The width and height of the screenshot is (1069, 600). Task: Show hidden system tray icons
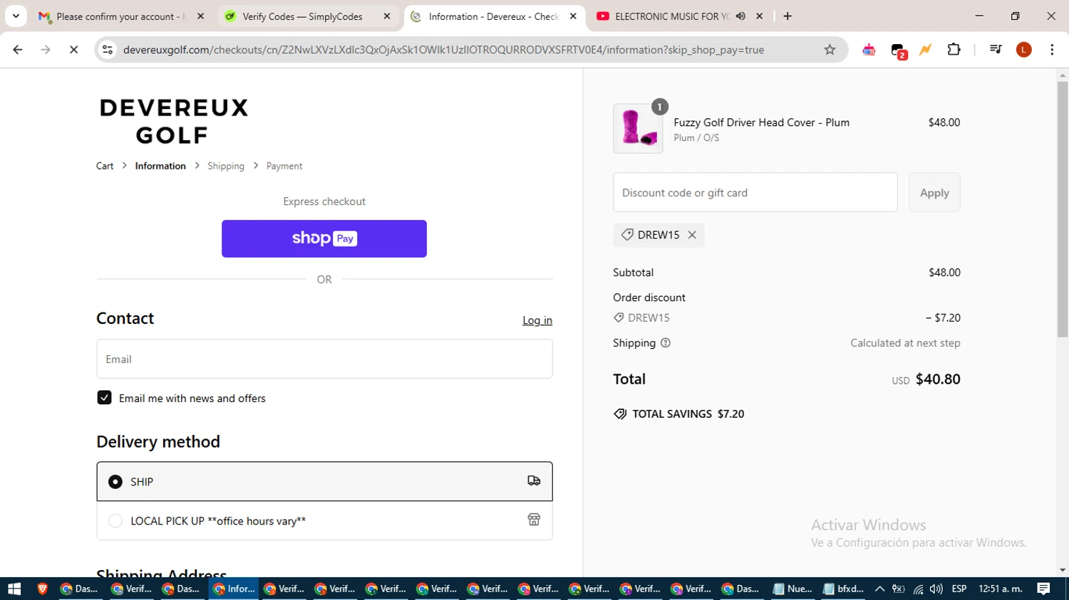(x=879, y=589)
